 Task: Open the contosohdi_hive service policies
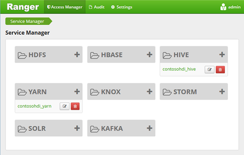pyautogui.click(x=179, y=69)
